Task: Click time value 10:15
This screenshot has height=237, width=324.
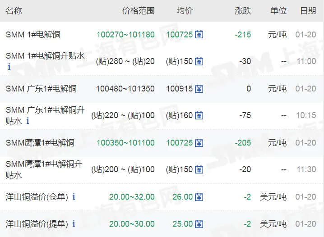Action: [306, 115]
